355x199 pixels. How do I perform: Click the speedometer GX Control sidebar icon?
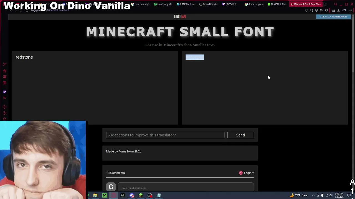pyautogui.click(x=4, y=65)
